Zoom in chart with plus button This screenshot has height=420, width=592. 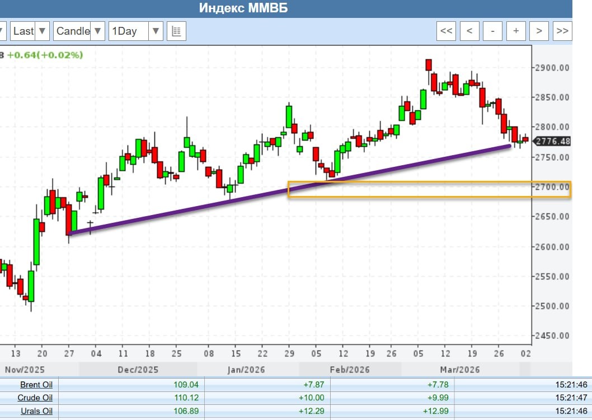pyautogui.click(x=516, y=31)
